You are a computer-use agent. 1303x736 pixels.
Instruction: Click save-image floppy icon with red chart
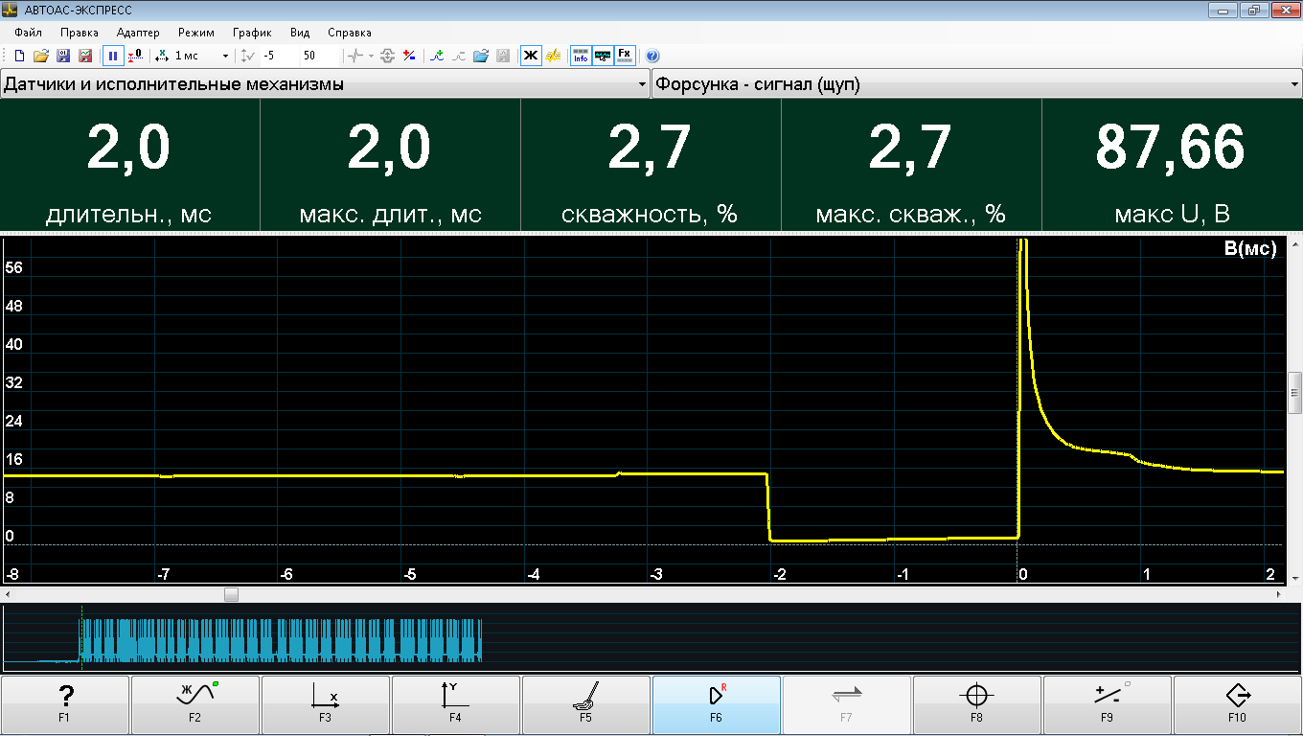click(85, 56)
